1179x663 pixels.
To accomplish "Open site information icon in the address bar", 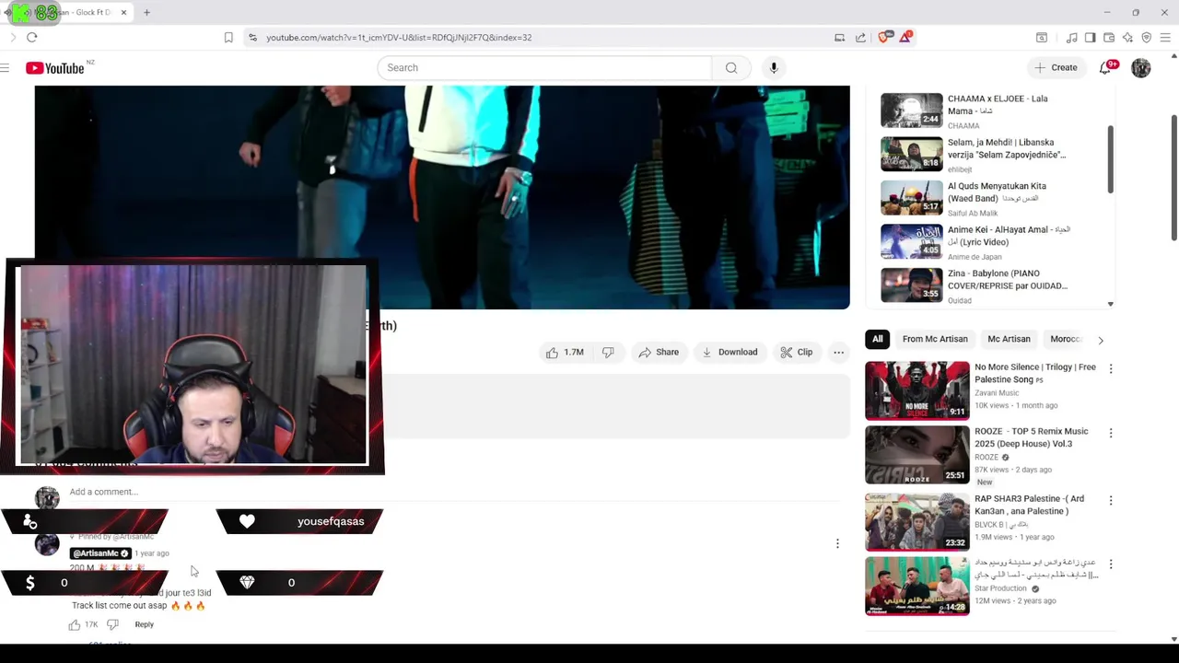I will pyautogui.click(x=252, y=38).
